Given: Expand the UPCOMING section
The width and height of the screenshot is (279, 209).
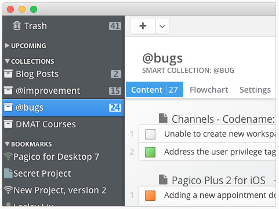Looking at the screenshot, I should point(7,46).
